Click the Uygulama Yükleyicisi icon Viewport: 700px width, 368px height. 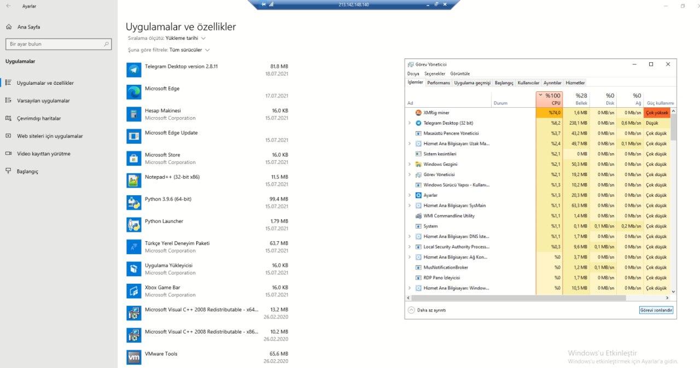(x=134, y=269)
